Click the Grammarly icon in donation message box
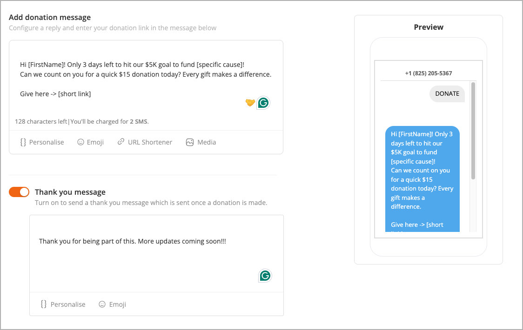The width and height of the screenshot is (523, 330). pos(263,103)
